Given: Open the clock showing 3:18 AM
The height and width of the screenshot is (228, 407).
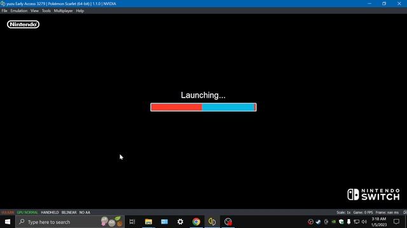Looking at the screenshot, I should click(379, 222).
